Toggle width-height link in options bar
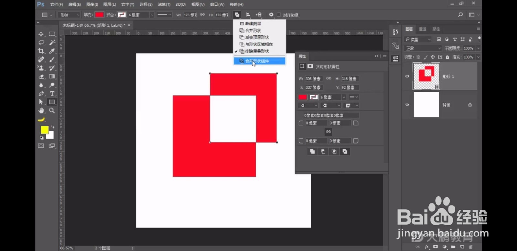Screen dimensions: 517x251 (202, 15)
